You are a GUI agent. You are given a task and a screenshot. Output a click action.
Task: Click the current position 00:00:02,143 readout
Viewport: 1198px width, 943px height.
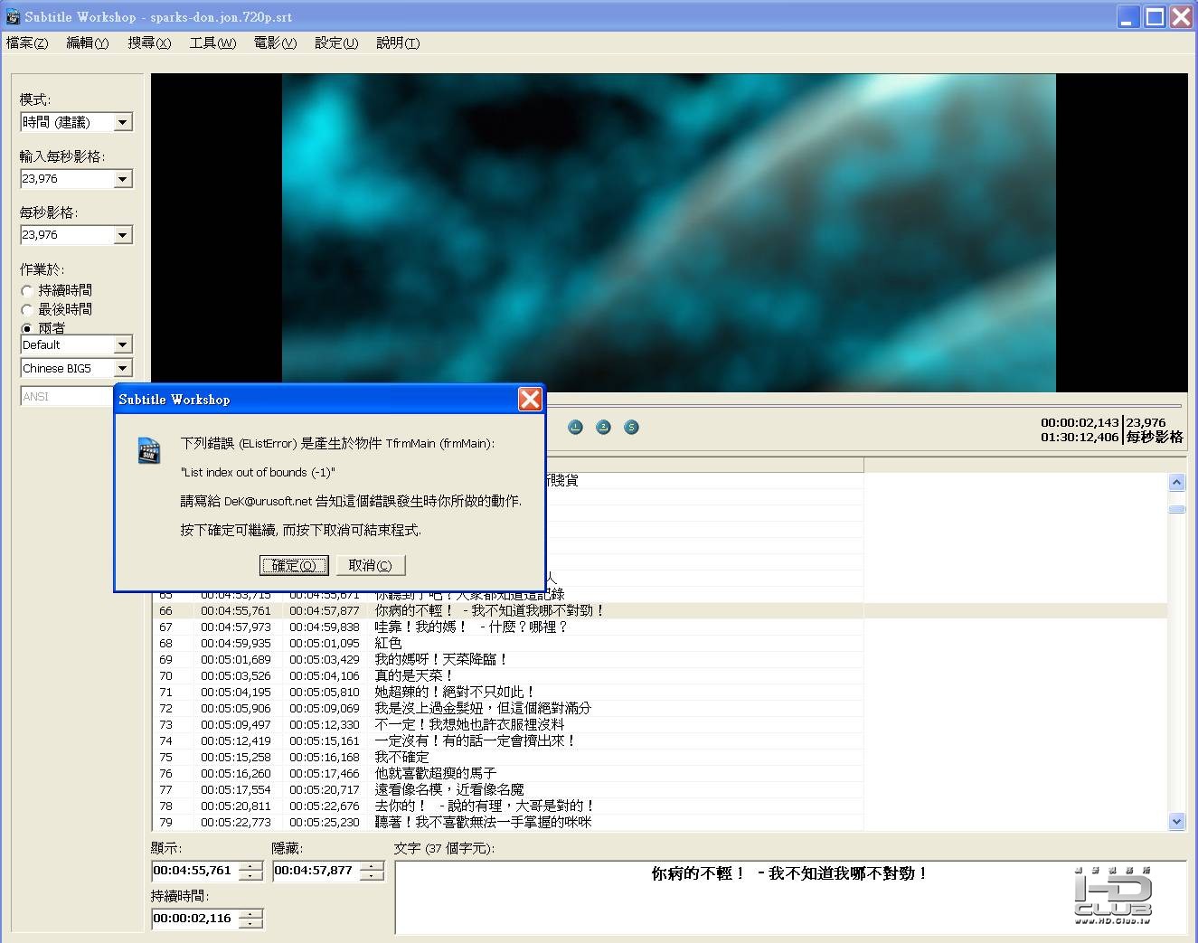[1080, 422]
